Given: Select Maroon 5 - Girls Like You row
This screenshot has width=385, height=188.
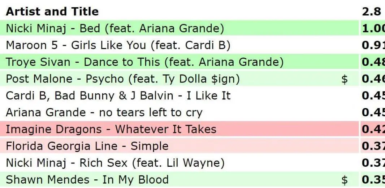Looking at the screenshot, I should click(x=118, y=45).
